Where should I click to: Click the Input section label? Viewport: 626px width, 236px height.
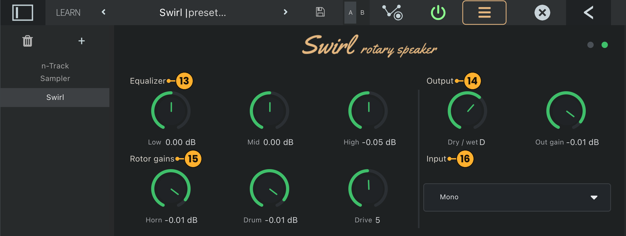pyautogui.click(x=436, y=159)
